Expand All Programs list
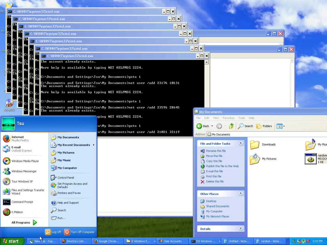Image resolution: width=327 pixels, height=245 pixels. (24, 223)
